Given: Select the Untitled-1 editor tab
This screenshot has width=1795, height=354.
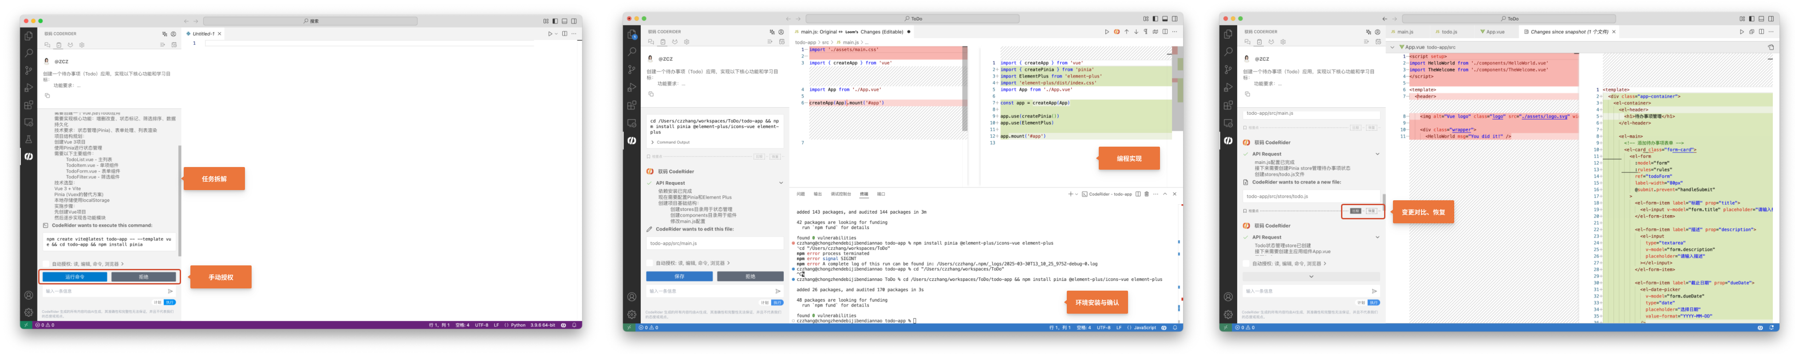Looking at the screenshot, I should coord(204,33).
